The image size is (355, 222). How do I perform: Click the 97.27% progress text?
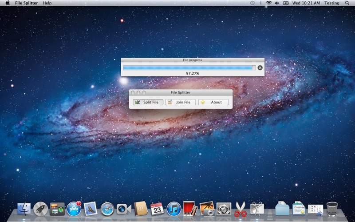pyautogui.click(x=193, y=73)
